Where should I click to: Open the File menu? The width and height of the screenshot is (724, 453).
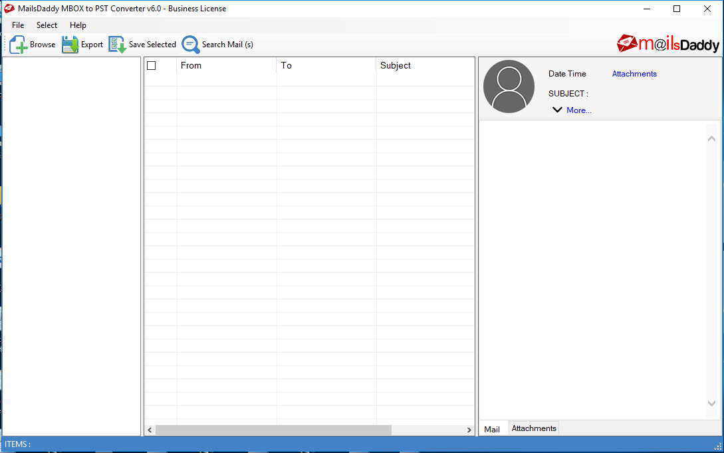pos(17,25)
